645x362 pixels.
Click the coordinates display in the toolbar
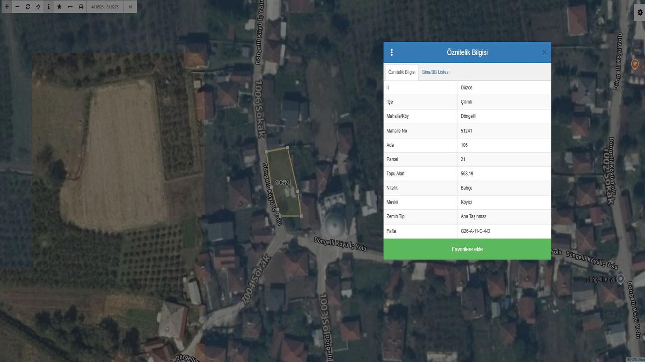coord(105,7)
